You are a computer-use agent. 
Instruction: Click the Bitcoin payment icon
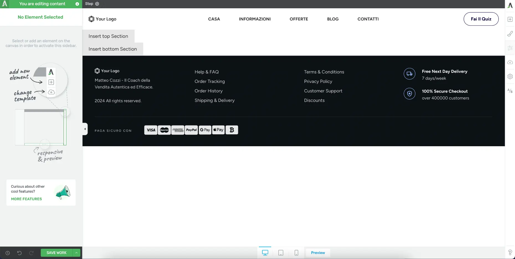pyautogui.click(x=232, y=130)
